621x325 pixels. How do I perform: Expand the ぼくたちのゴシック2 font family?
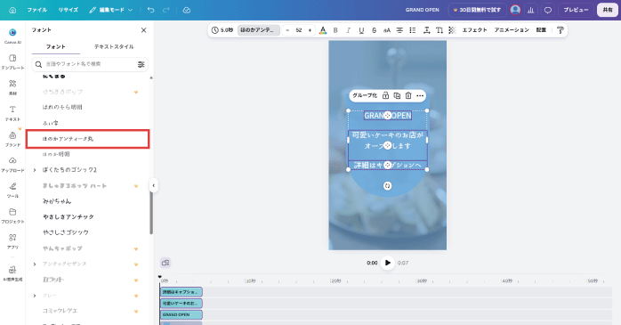click(x=35, y=170)
